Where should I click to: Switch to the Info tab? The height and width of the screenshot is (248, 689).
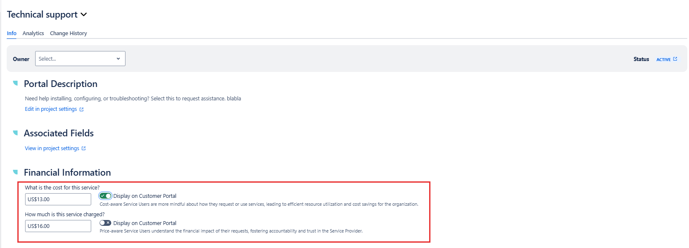tap(12, 33)
